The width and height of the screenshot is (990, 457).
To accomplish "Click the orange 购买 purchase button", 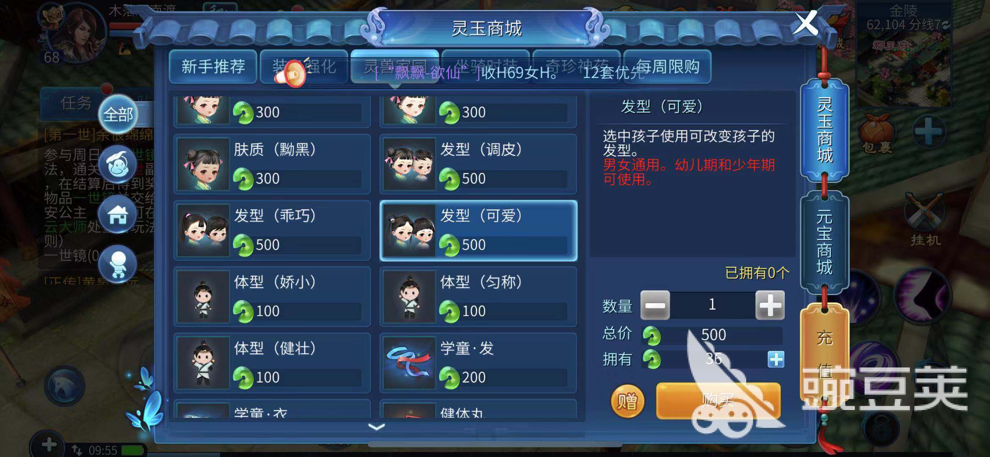I will pyautogui.click(x=718, y=401).
